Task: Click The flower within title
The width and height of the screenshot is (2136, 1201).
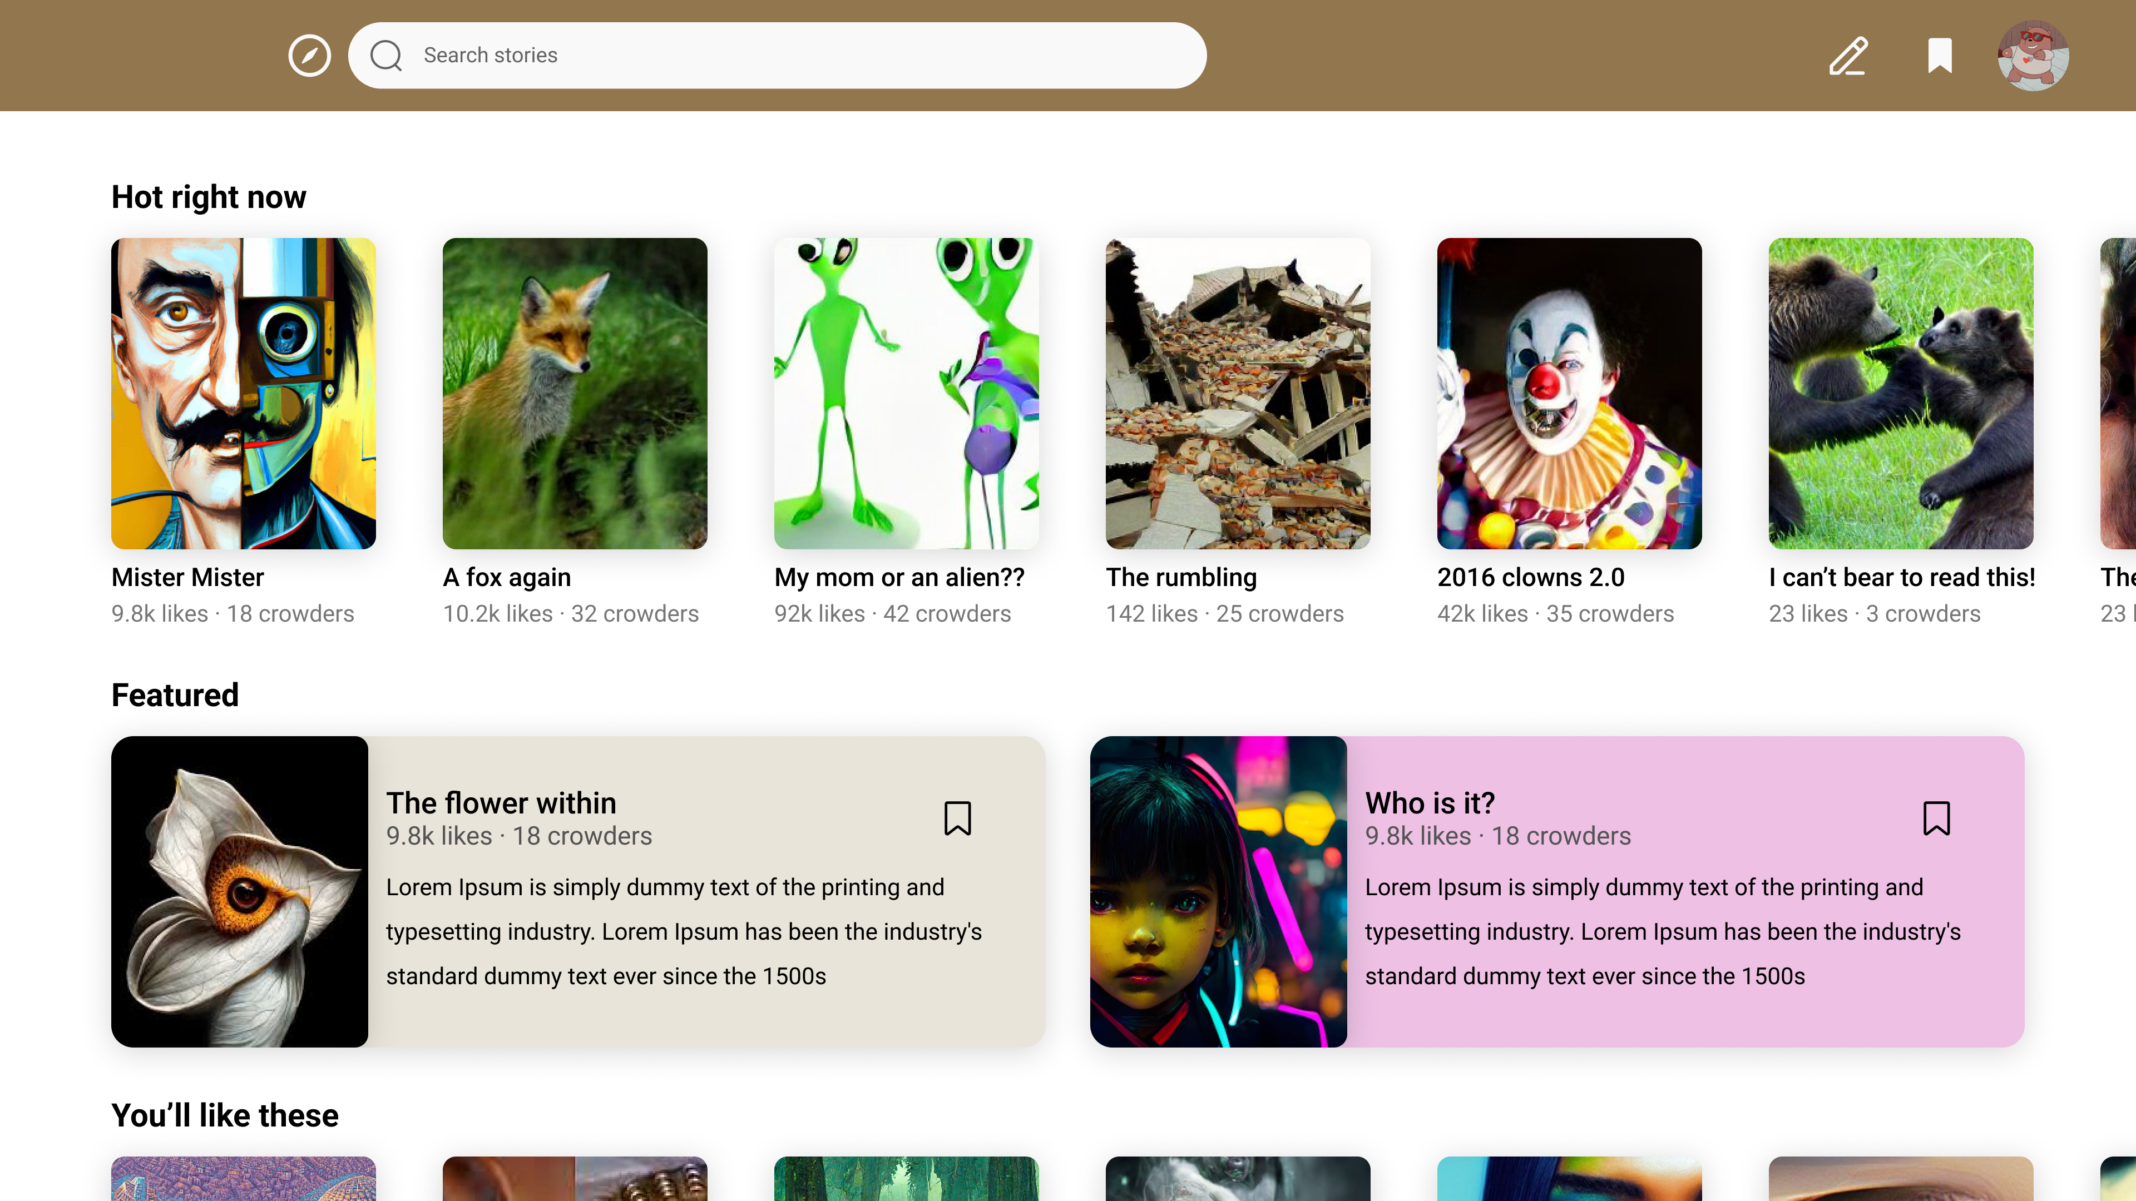Action: pos(501,802)
